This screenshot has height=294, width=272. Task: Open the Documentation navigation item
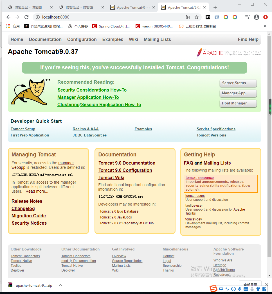tap(45, 40)
